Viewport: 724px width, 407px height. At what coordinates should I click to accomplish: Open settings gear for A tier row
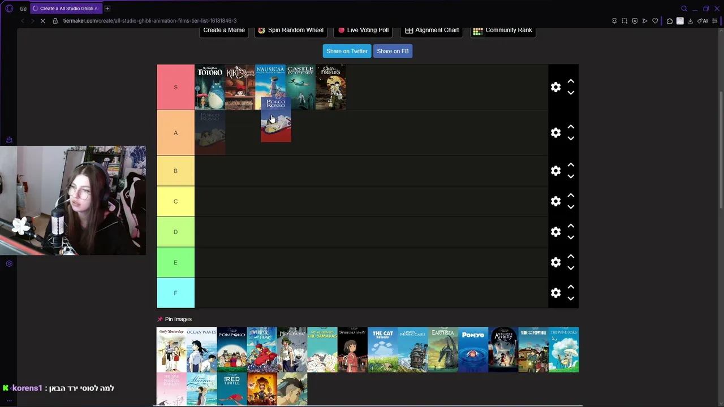pos(556,133)
